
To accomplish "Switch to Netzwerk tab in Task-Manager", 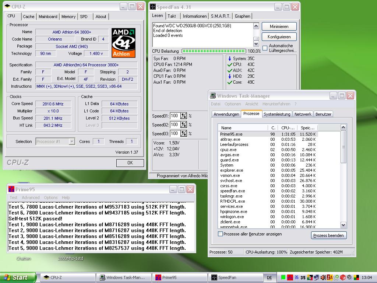I will point(303,114).
